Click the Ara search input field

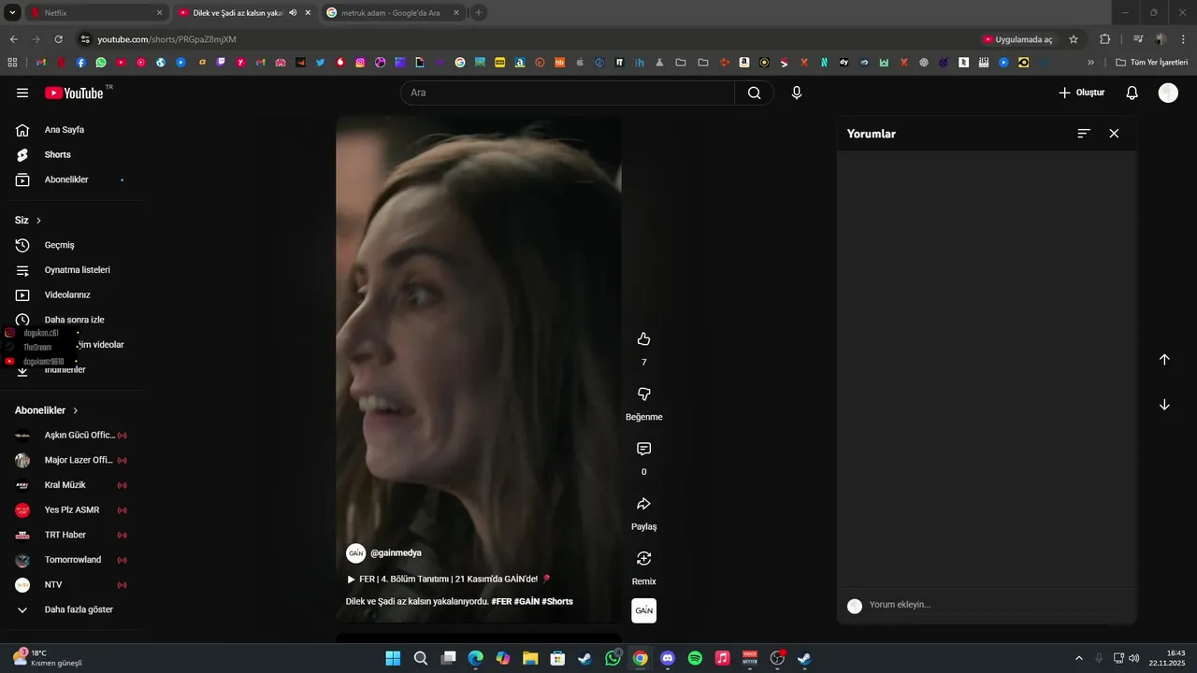point(568,93)
